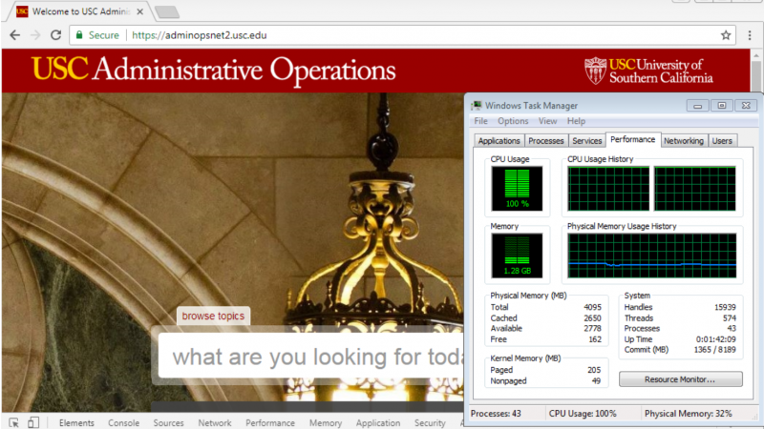Click the 'what are you looking for' search box
The width and height of the screenshot is (764, 429).
[311, 357]
